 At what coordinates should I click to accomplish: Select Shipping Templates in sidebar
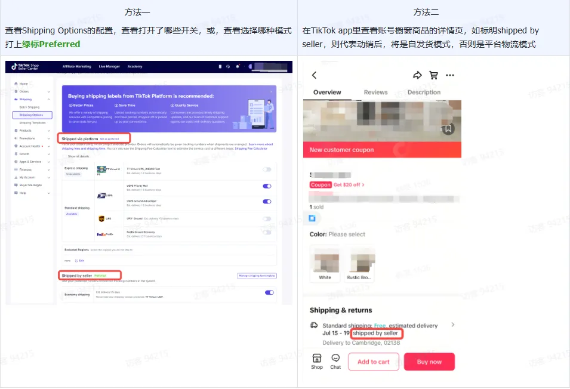pyautogui.click(x=32, y=123)
